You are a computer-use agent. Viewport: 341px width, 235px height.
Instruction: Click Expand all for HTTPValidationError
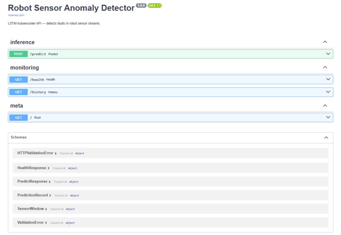tap(66, 153)
